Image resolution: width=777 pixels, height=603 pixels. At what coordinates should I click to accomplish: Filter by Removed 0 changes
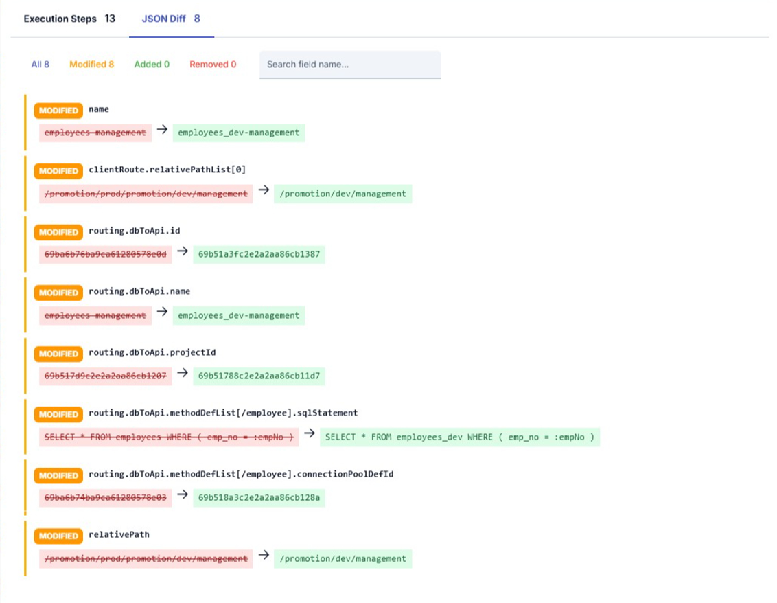tap(213, 65)
